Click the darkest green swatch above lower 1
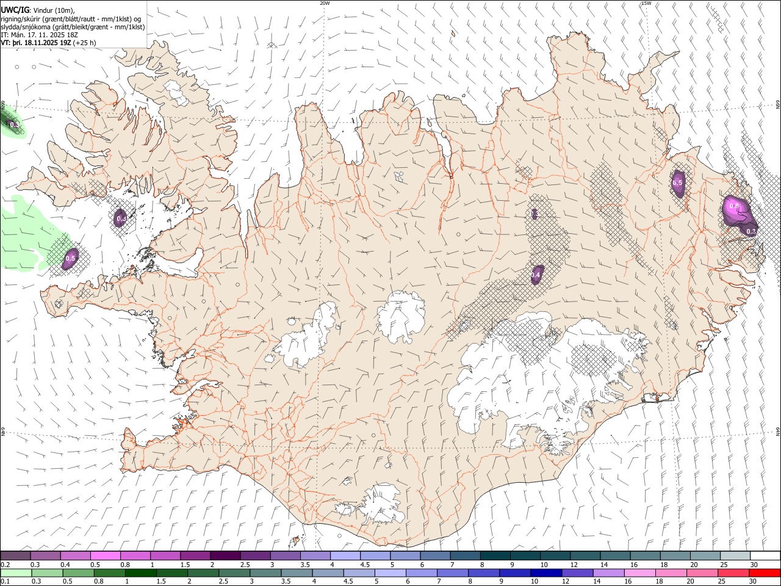This screenshot has width=781, height=586. click(140, 573)
